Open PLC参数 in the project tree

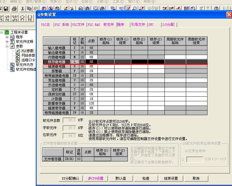[27, 51]
